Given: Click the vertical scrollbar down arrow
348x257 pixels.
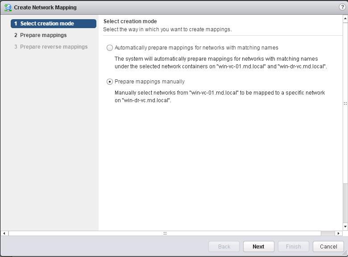Looking at the screenshot, I should pyautogui.click(x=345, y=227).
